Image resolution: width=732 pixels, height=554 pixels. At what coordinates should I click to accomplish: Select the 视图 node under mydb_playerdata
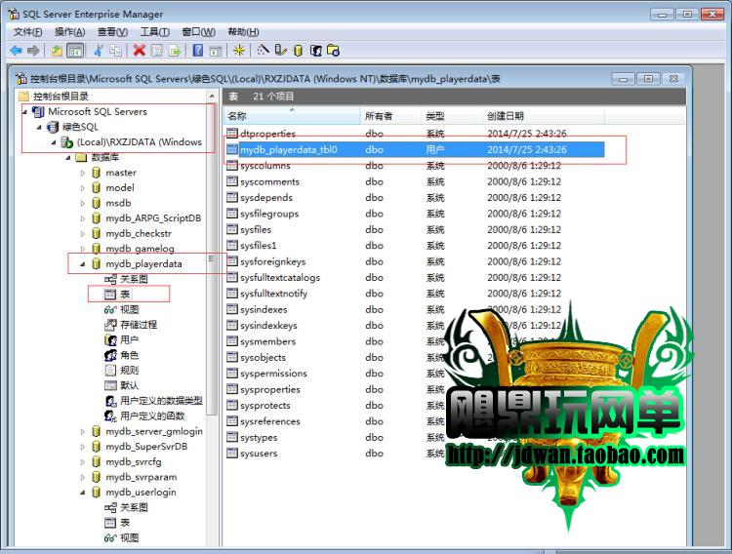click(x=129, y=309)
